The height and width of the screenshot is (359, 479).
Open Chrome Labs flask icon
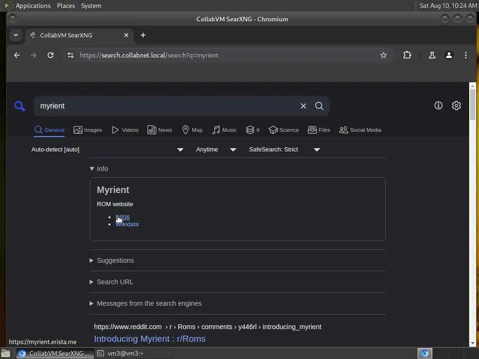[x=432, y=55]
